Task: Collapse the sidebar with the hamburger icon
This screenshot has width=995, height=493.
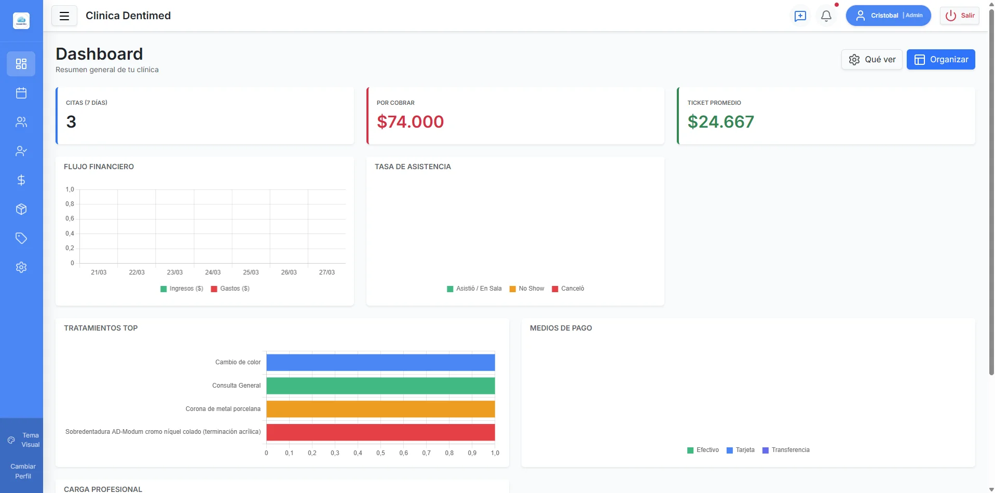Action: (64, 16)
